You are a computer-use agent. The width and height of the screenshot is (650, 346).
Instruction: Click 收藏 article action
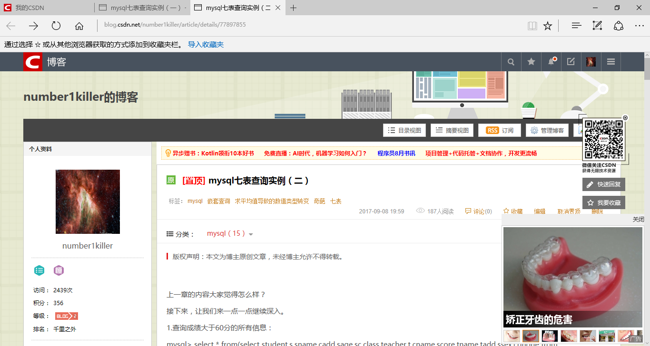click(513, 211)
